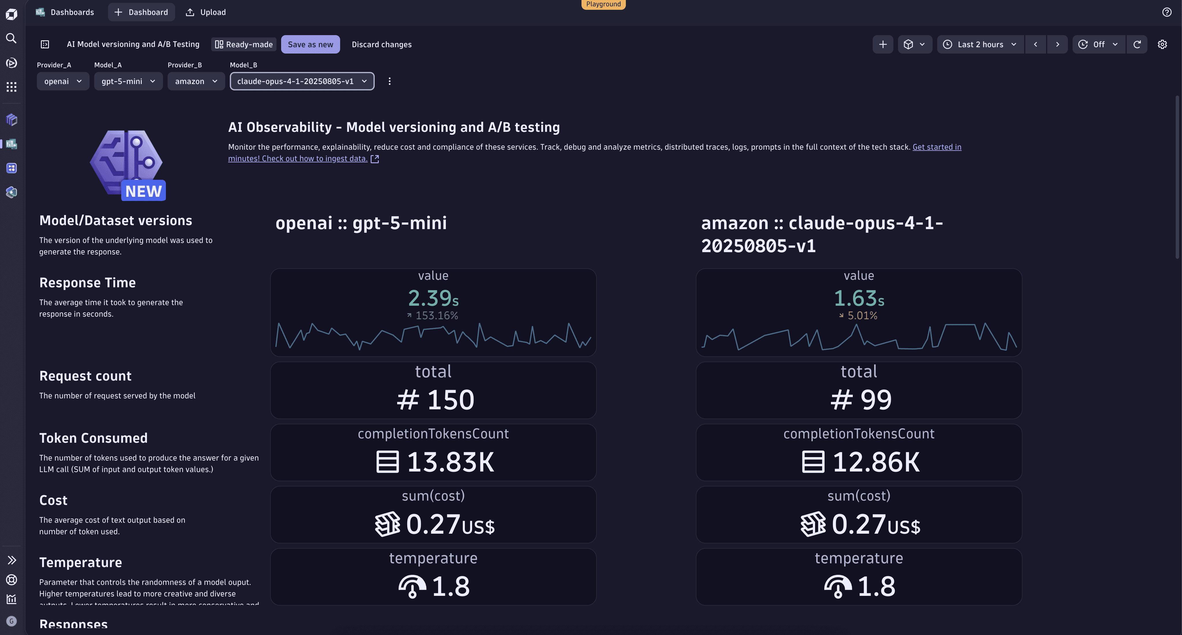Open dashboard settings gear icon
1182x635 pixels.
point(1162,44)
